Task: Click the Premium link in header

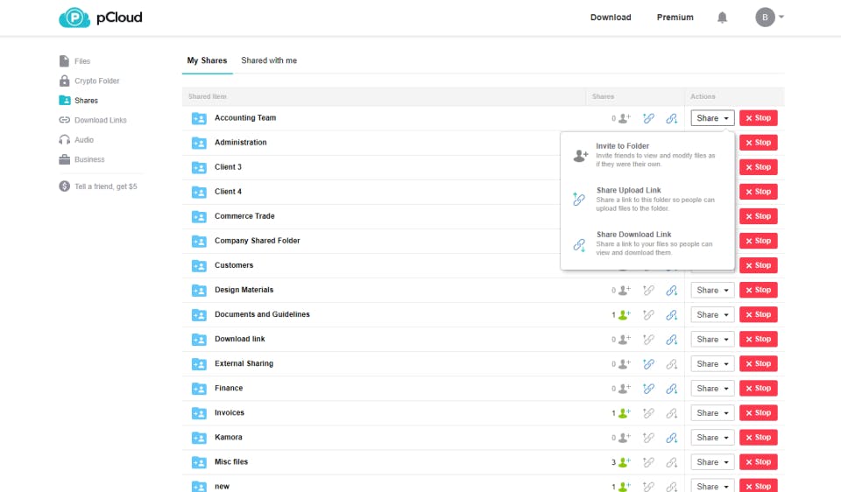Action: tap(675, 18)
